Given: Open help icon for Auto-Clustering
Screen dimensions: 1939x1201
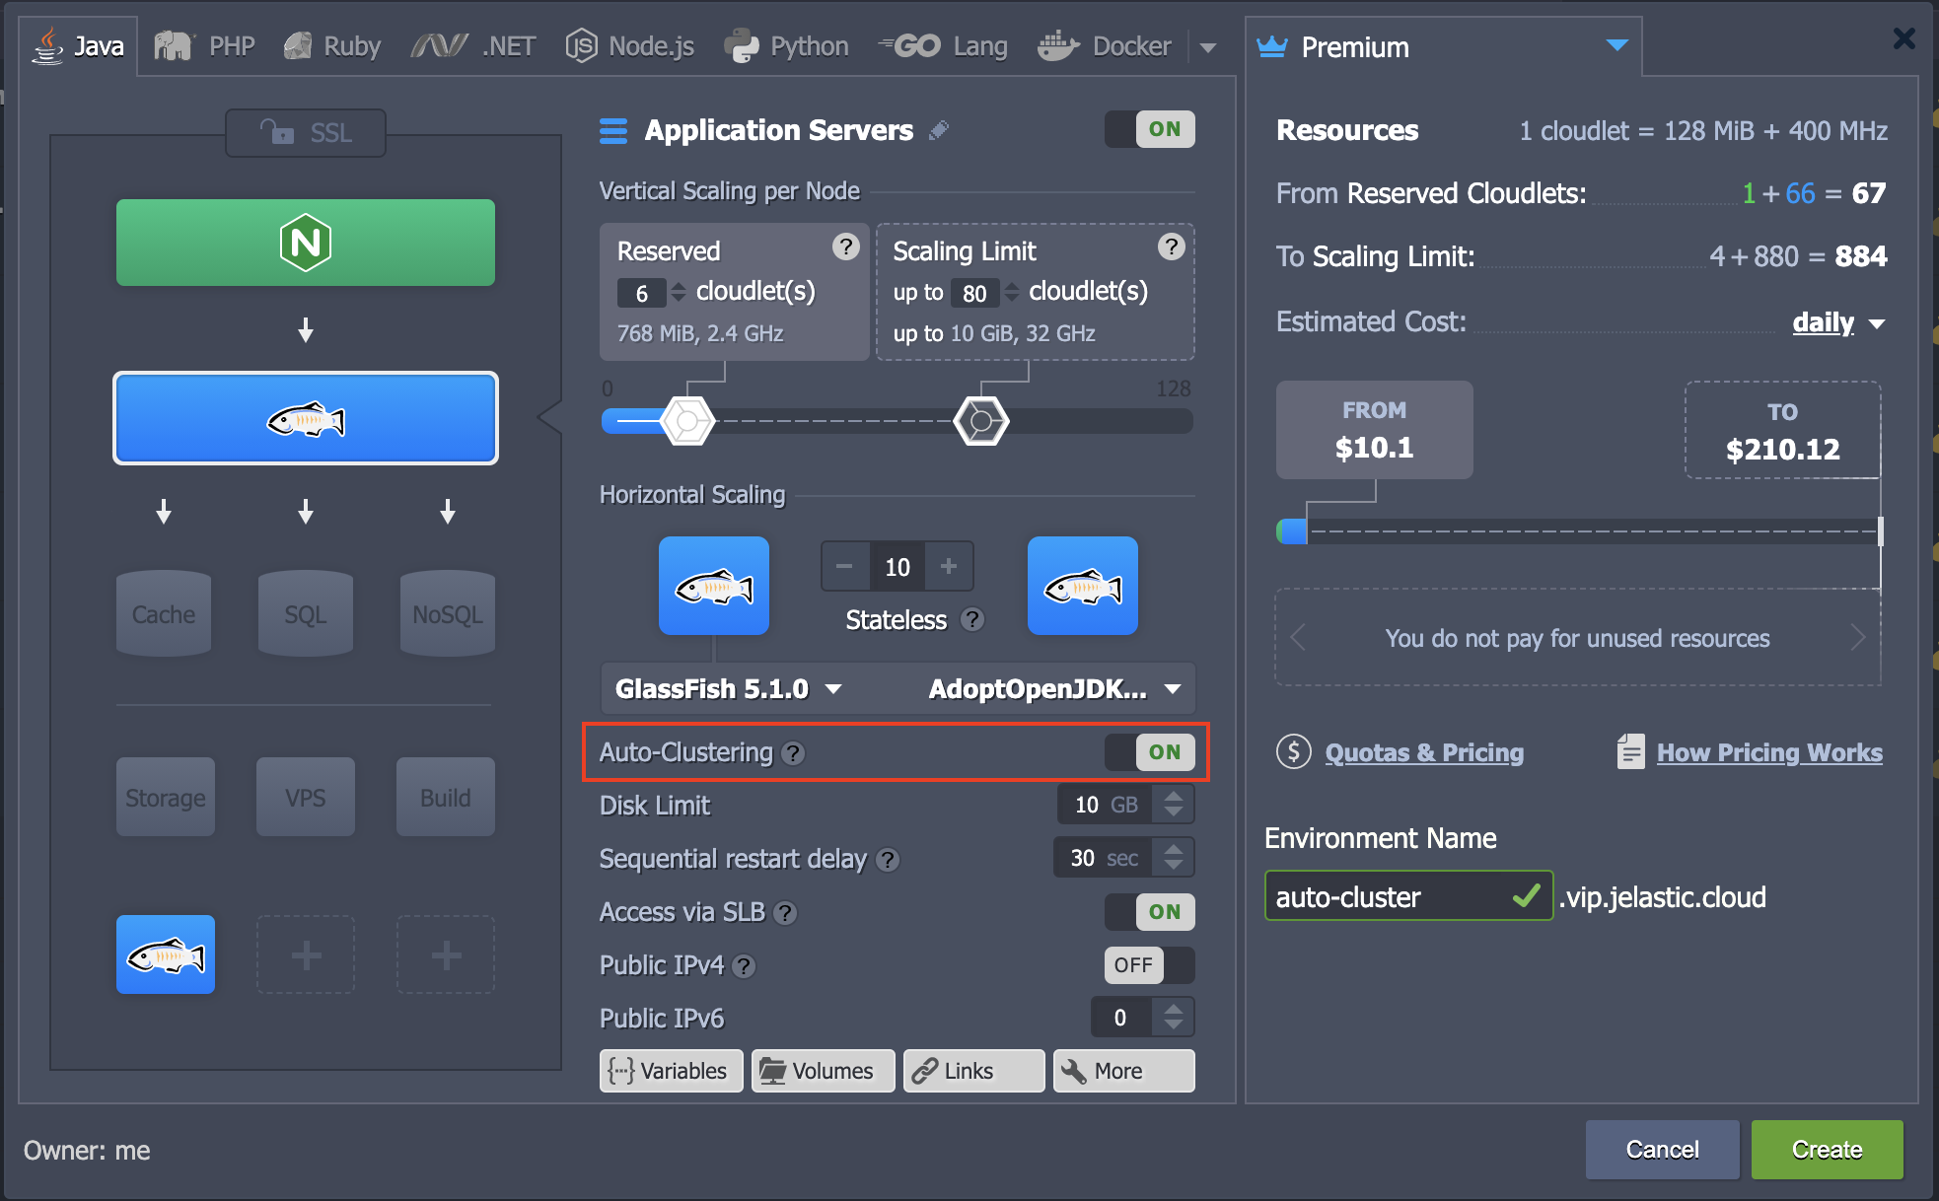Looking at the screenshot, I should point(793,753).
